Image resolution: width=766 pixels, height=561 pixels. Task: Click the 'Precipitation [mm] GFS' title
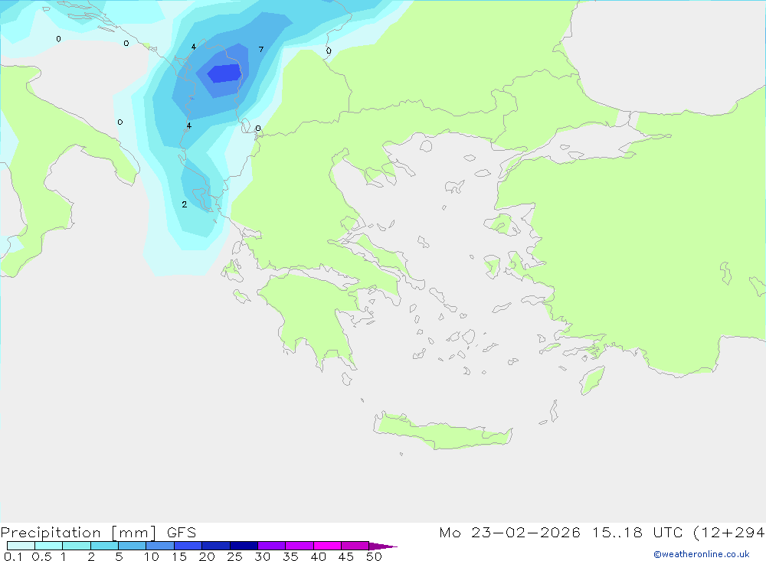click(x=98, y=533)
